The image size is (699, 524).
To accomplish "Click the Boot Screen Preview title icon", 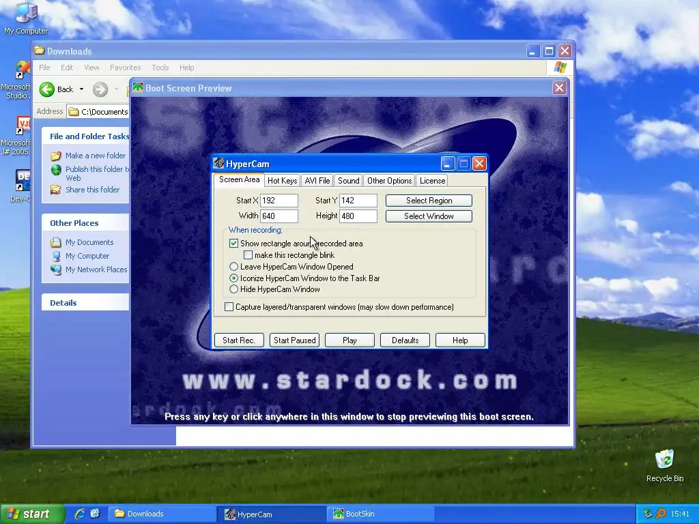I will tap(138, 87).
